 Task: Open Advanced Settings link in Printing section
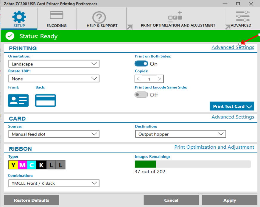[233, 47]
